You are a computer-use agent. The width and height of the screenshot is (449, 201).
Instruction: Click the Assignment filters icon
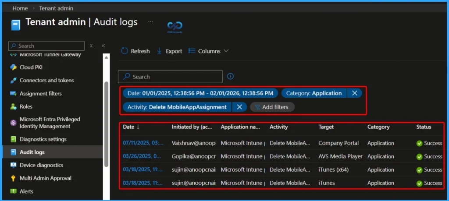(13, 94)
